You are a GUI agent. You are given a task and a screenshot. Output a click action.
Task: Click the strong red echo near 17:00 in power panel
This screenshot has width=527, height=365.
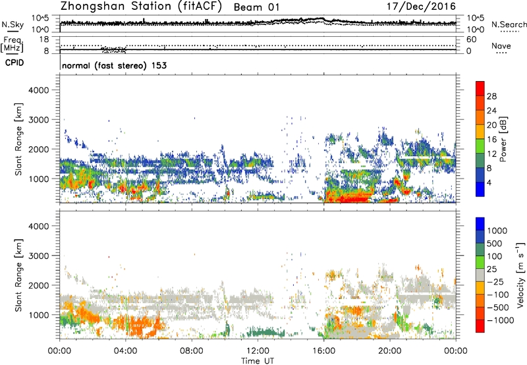(350, 196)
